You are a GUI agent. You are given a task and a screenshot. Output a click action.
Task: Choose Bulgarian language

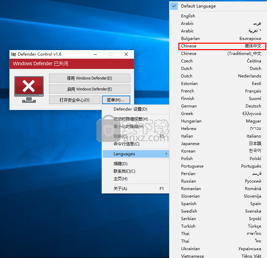point(219,39)
